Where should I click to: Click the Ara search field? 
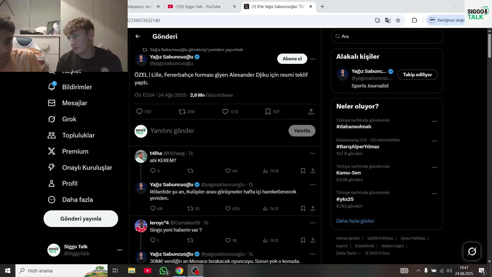pyautogui.click(x=387, y=37)
